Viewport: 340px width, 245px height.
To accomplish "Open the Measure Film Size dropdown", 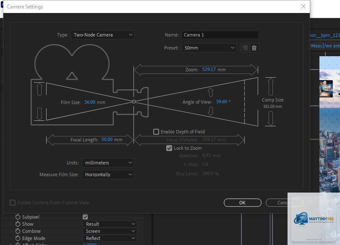I will point(108,175).
